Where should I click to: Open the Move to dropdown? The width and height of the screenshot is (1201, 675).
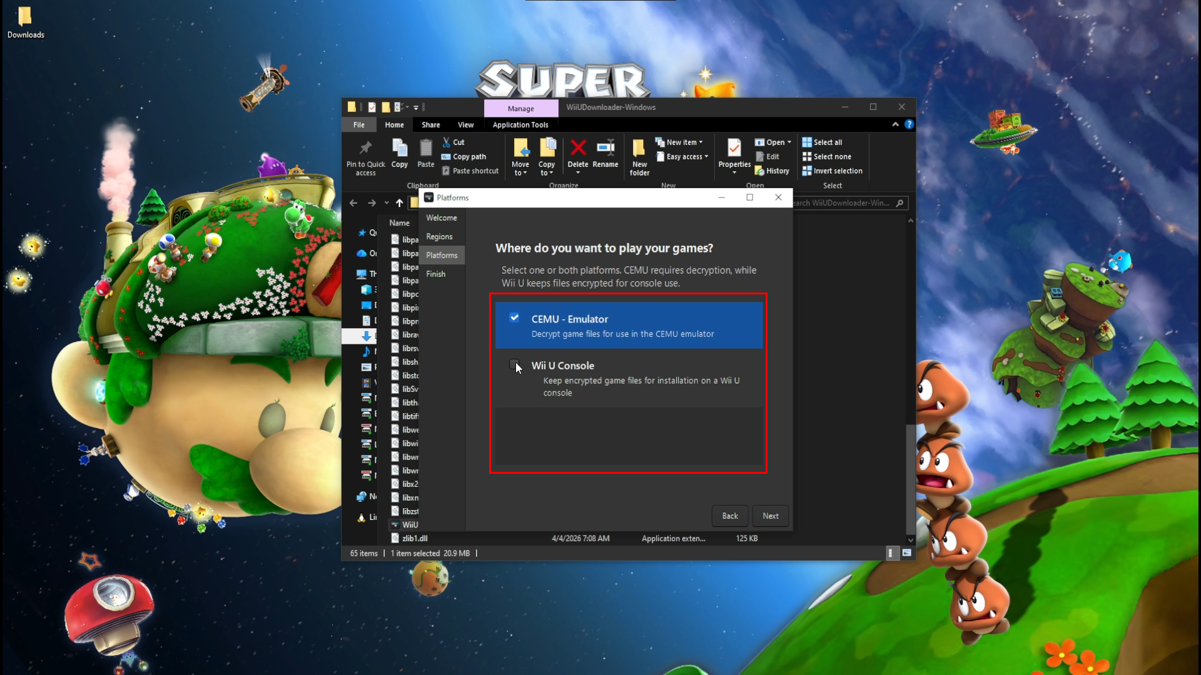tap(520, 157)
